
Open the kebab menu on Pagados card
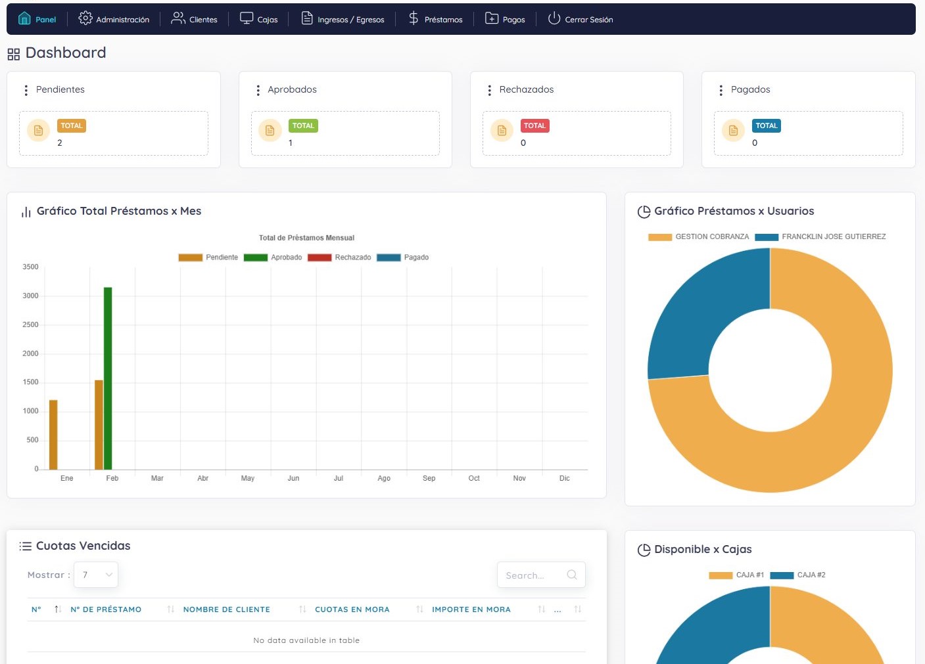click(x=721, y=89)
